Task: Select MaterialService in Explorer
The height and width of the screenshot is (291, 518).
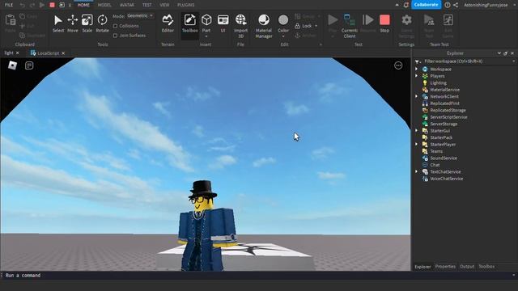Action: pos(444,90)
